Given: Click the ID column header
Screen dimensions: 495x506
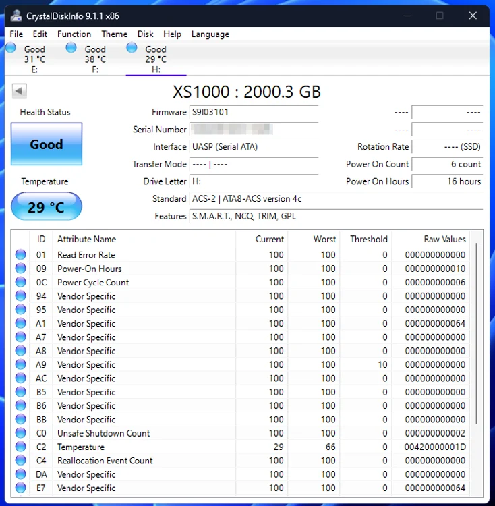Looking at the screenshot, I should pos(41,239).
